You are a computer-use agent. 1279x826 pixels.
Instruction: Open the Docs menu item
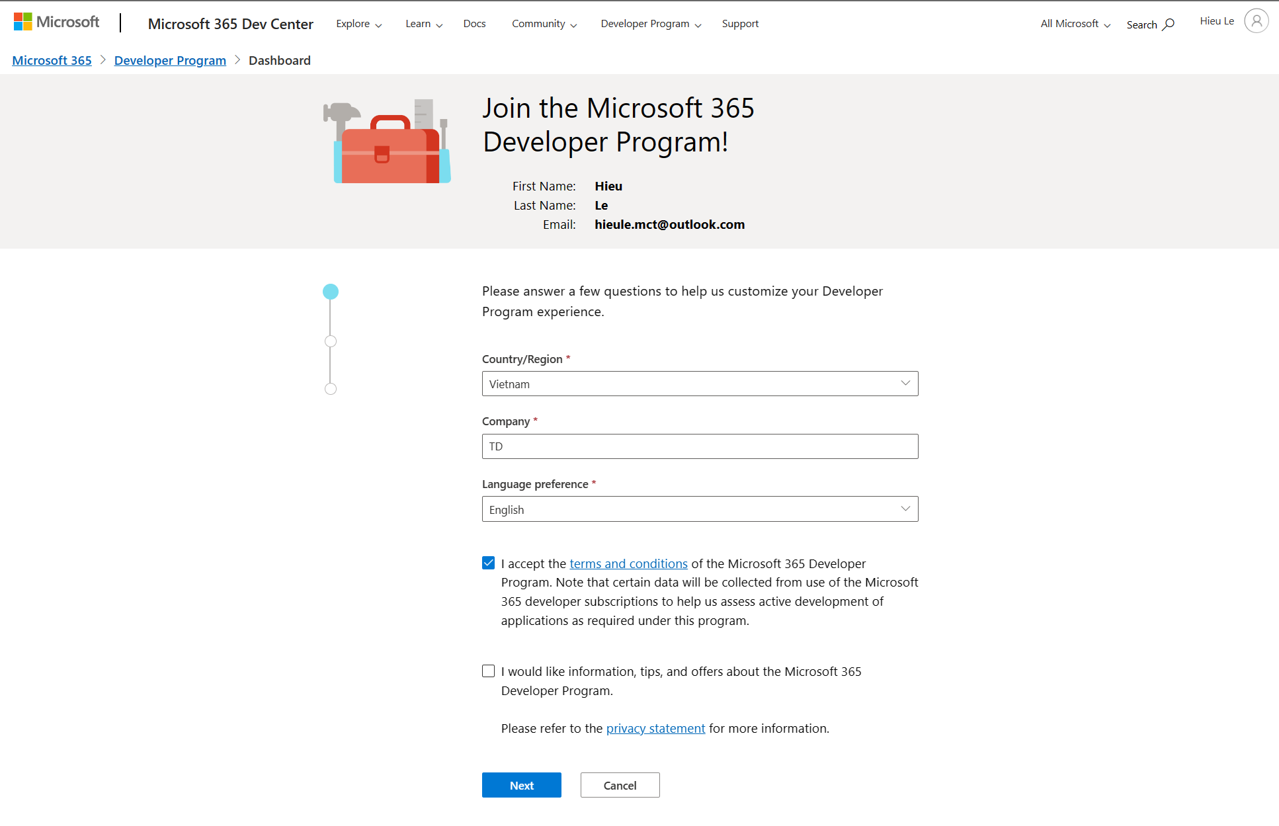click(474, 23)
